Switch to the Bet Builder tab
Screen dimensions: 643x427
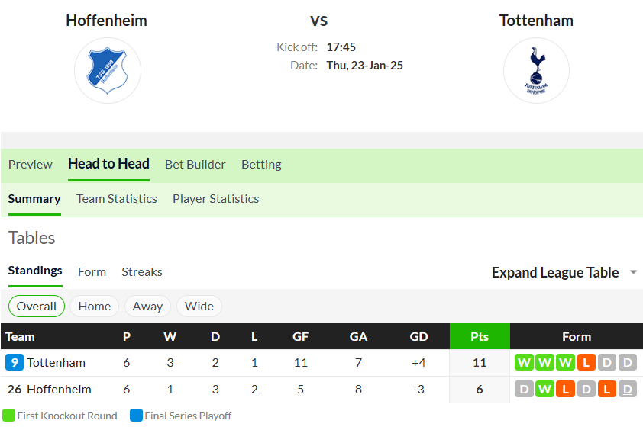click(195, 164)
